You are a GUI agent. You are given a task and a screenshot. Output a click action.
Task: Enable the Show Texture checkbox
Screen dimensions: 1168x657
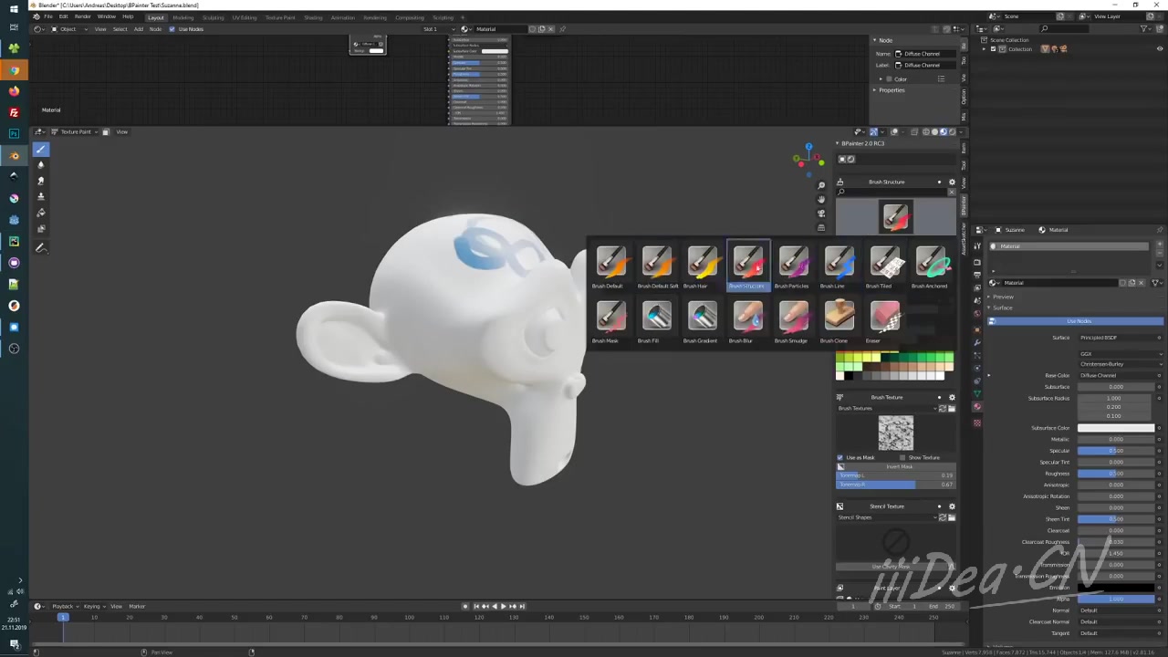pyautogui.click(x=902, y=457)
